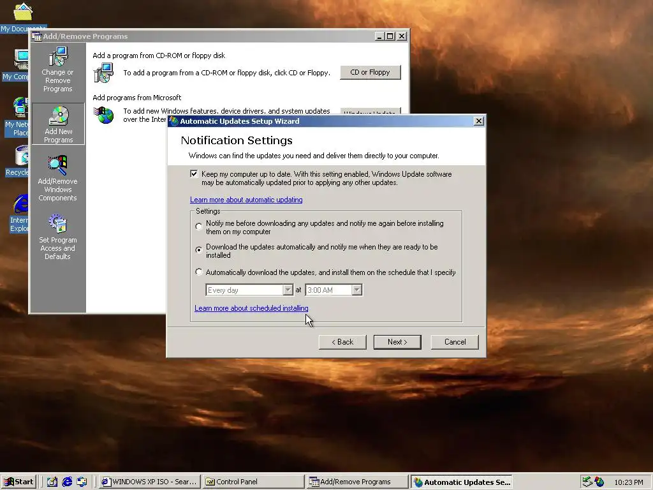Image resolution: width=653 pixels, height=490 pixels.
Task: Open Learn more about scheduled installing link
Action: tap(251, 308)
